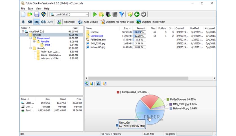The height and width of the screenshot is (136, 236).
Task: Switch to the bar chart view icon
Action: [91, 84]
